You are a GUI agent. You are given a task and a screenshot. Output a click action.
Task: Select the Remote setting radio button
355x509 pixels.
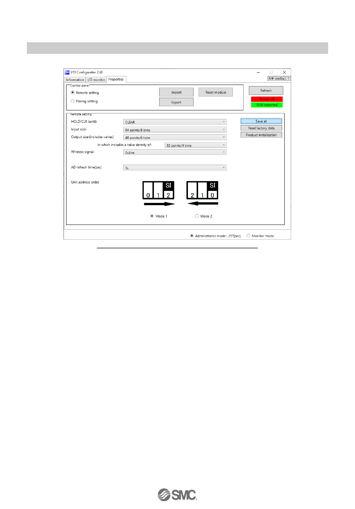(x=73, y=92)
